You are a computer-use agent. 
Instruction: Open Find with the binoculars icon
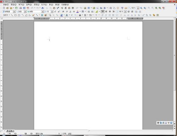42,8
